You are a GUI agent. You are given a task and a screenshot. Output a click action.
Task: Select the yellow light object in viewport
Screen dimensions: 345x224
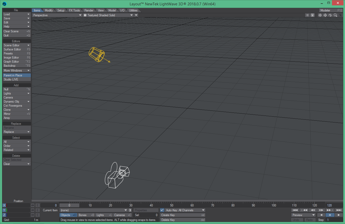pos(97,54)
